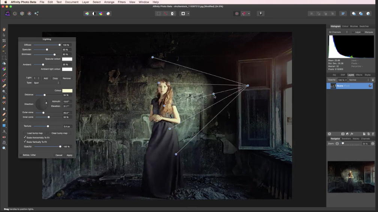Toggle Scene layer visibility checkbox

coord(370,86)
